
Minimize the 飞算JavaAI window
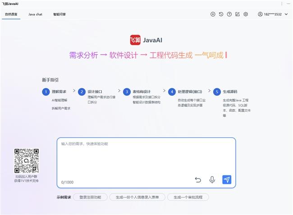pos(288,4)
